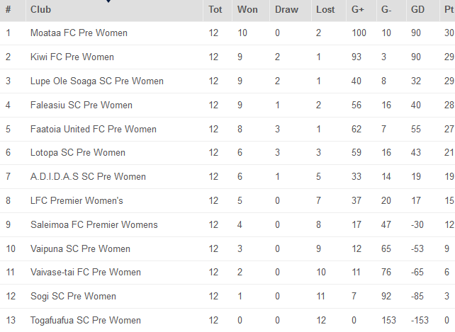455x332 pixels.
Task: Click Togafuafua SC Pre Women club
Action: click(86, 321)
